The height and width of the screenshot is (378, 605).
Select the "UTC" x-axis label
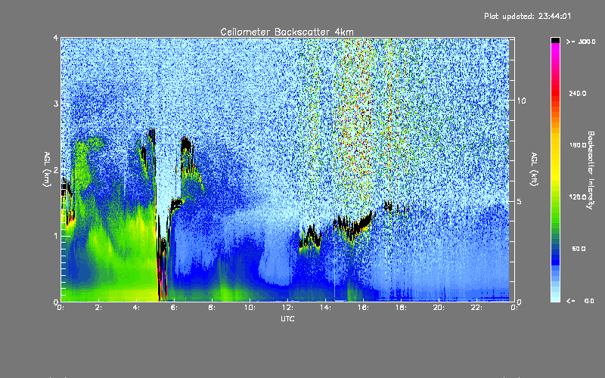point(287,319)
